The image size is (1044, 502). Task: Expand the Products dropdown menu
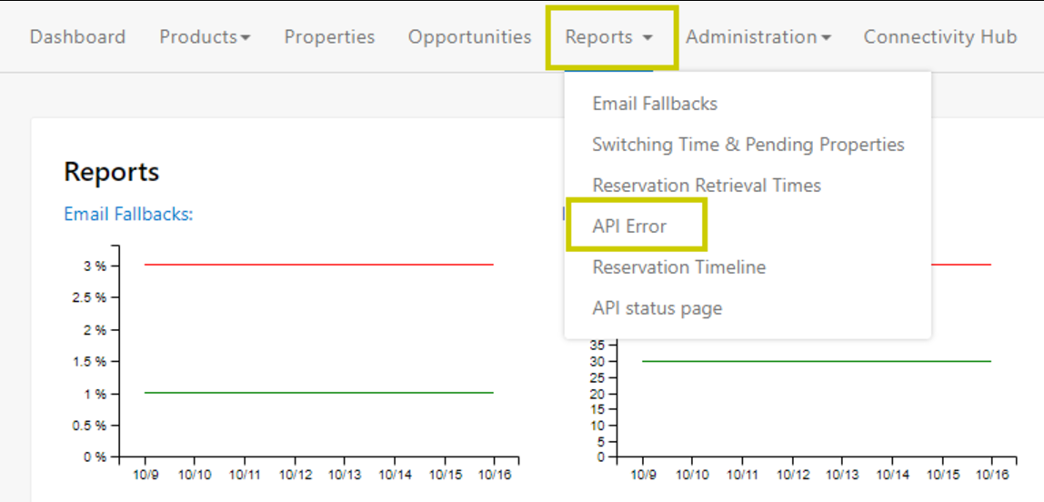click(205, 37)
